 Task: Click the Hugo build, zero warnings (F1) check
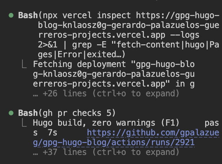tap(106, 123)
